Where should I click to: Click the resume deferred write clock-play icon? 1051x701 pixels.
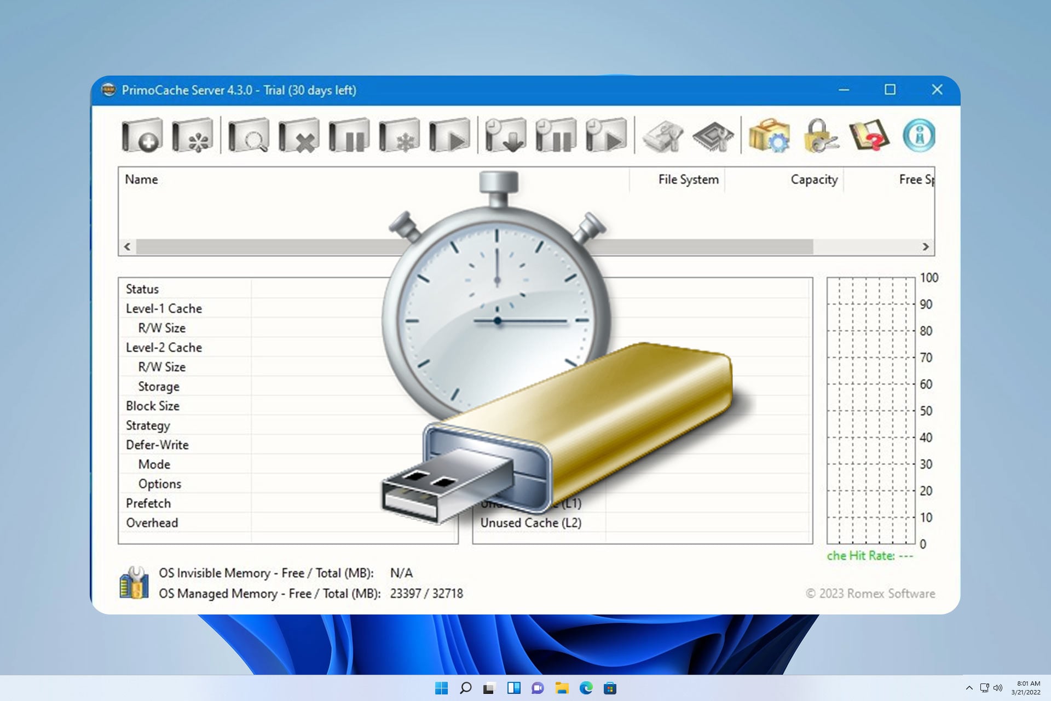(x=607, y=135)
